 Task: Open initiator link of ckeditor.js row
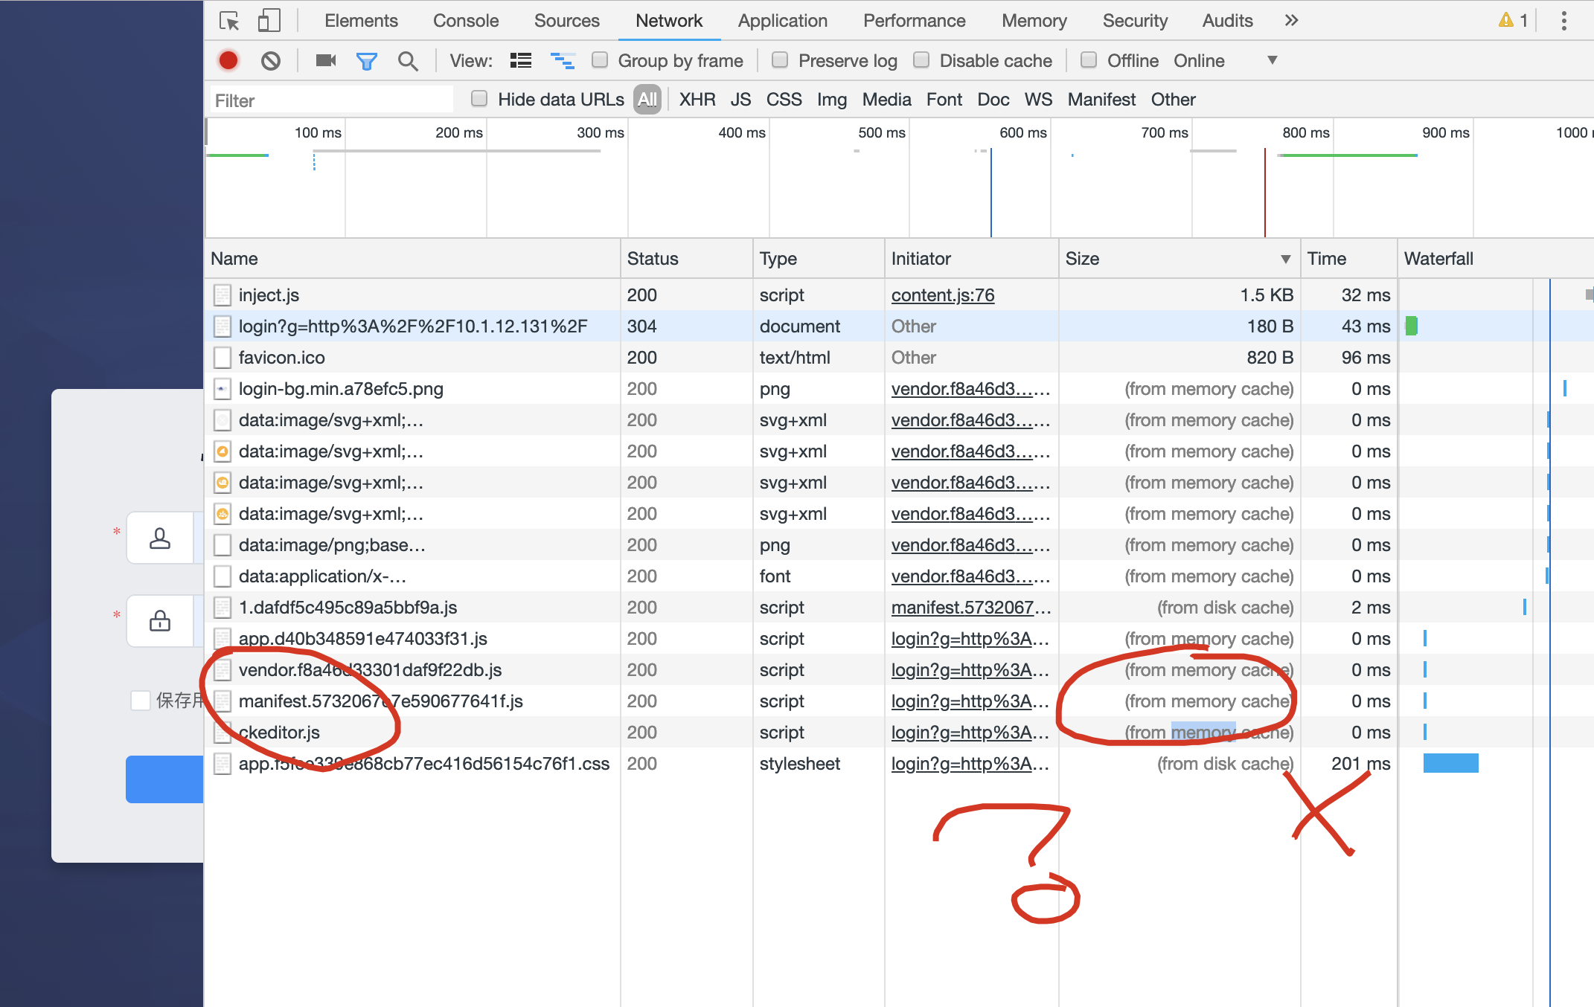[970, 733]
